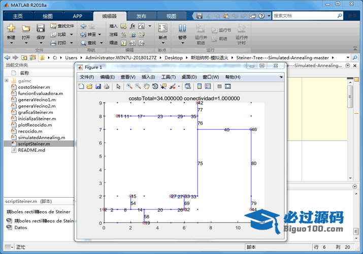Switch to the 绘图 ribbon tab

pyautogui.click(x=47, y=16)
